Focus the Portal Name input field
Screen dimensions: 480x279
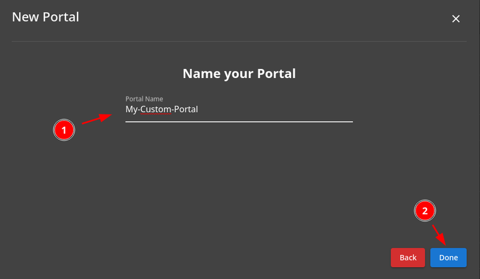[239, 110]
